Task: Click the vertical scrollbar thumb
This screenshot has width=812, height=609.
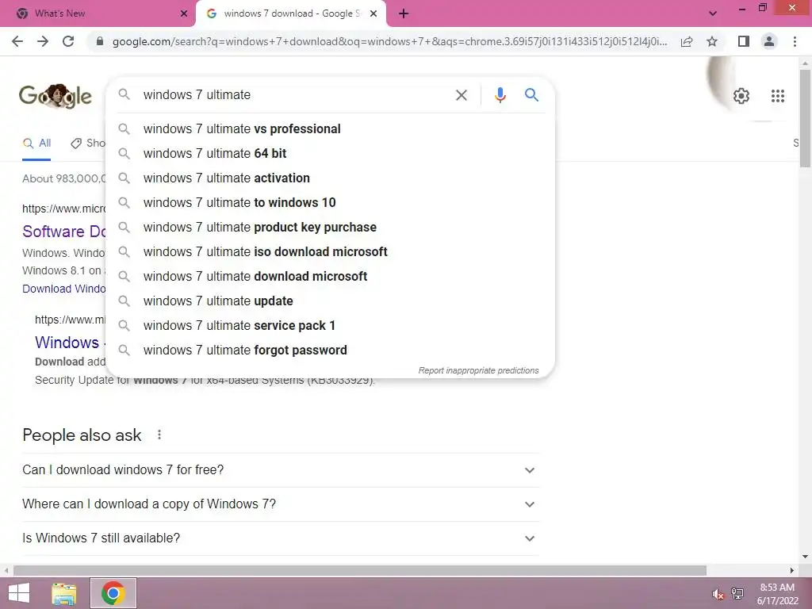Action: tap(805, 118)
